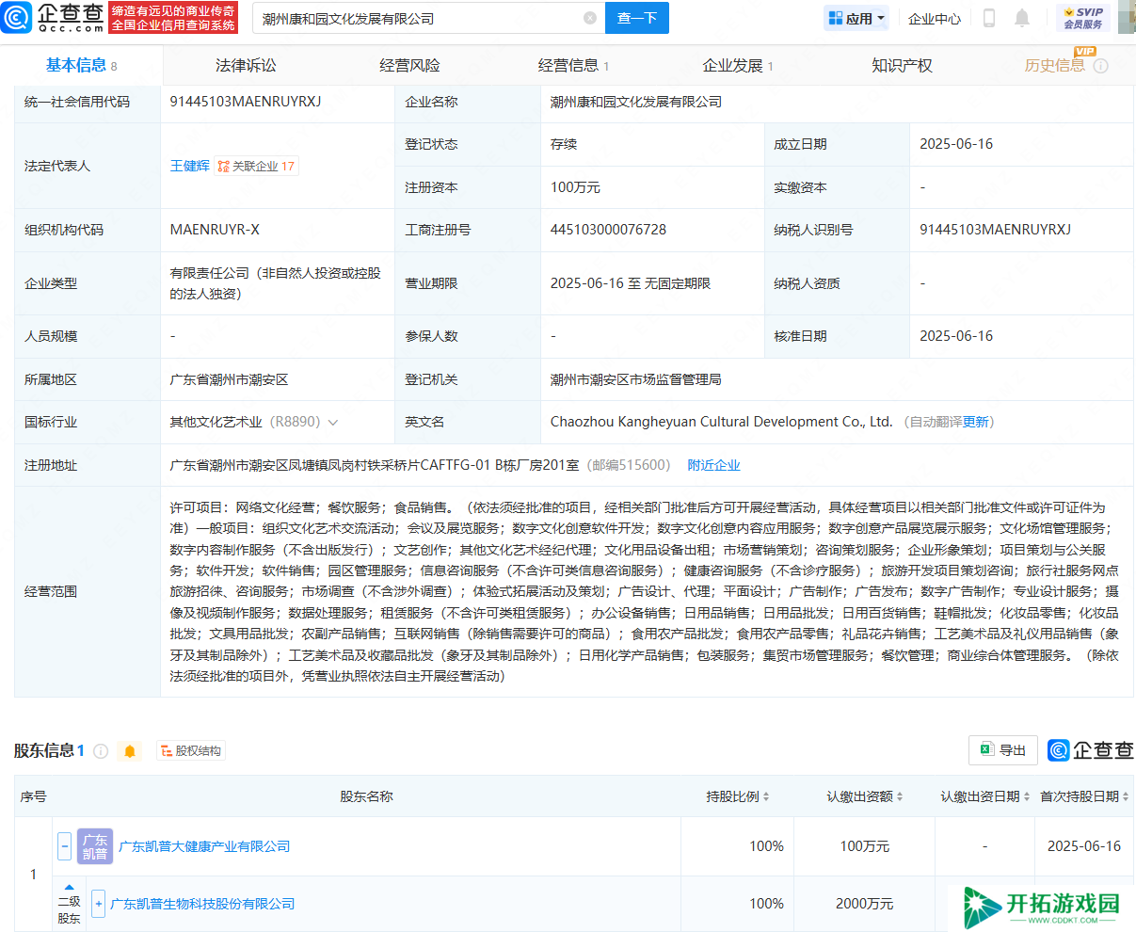
Task: Select 成立日期 value 2025-06-16
Action: click(x=956, y=144)
